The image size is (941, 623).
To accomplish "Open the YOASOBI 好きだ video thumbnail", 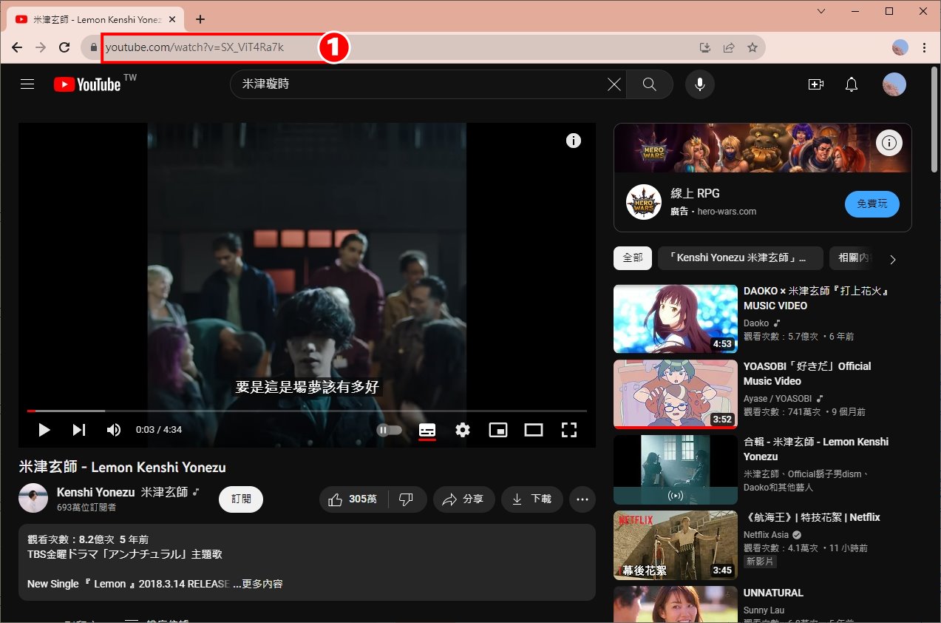I will click(x=676, y=394).
